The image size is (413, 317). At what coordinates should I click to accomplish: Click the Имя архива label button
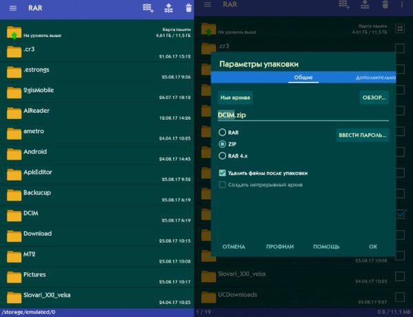[x=235, y=98]
